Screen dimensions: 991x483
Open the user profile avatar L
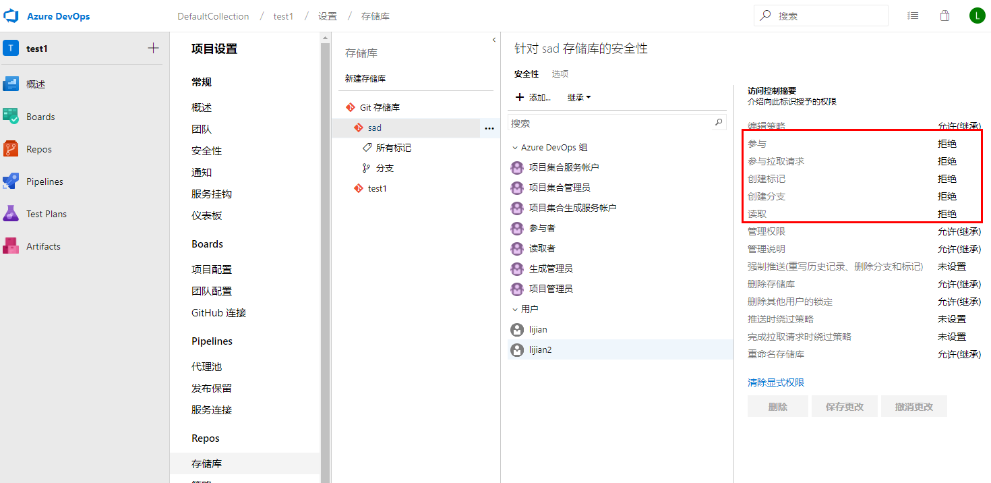tap(977, 16)
